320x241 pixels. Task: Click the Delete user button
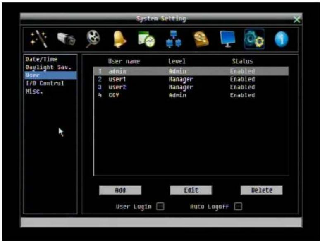click(x=262, y=190)
